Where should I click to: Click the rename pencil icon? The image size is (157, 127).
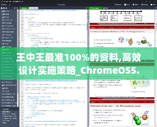coord(15,8)
